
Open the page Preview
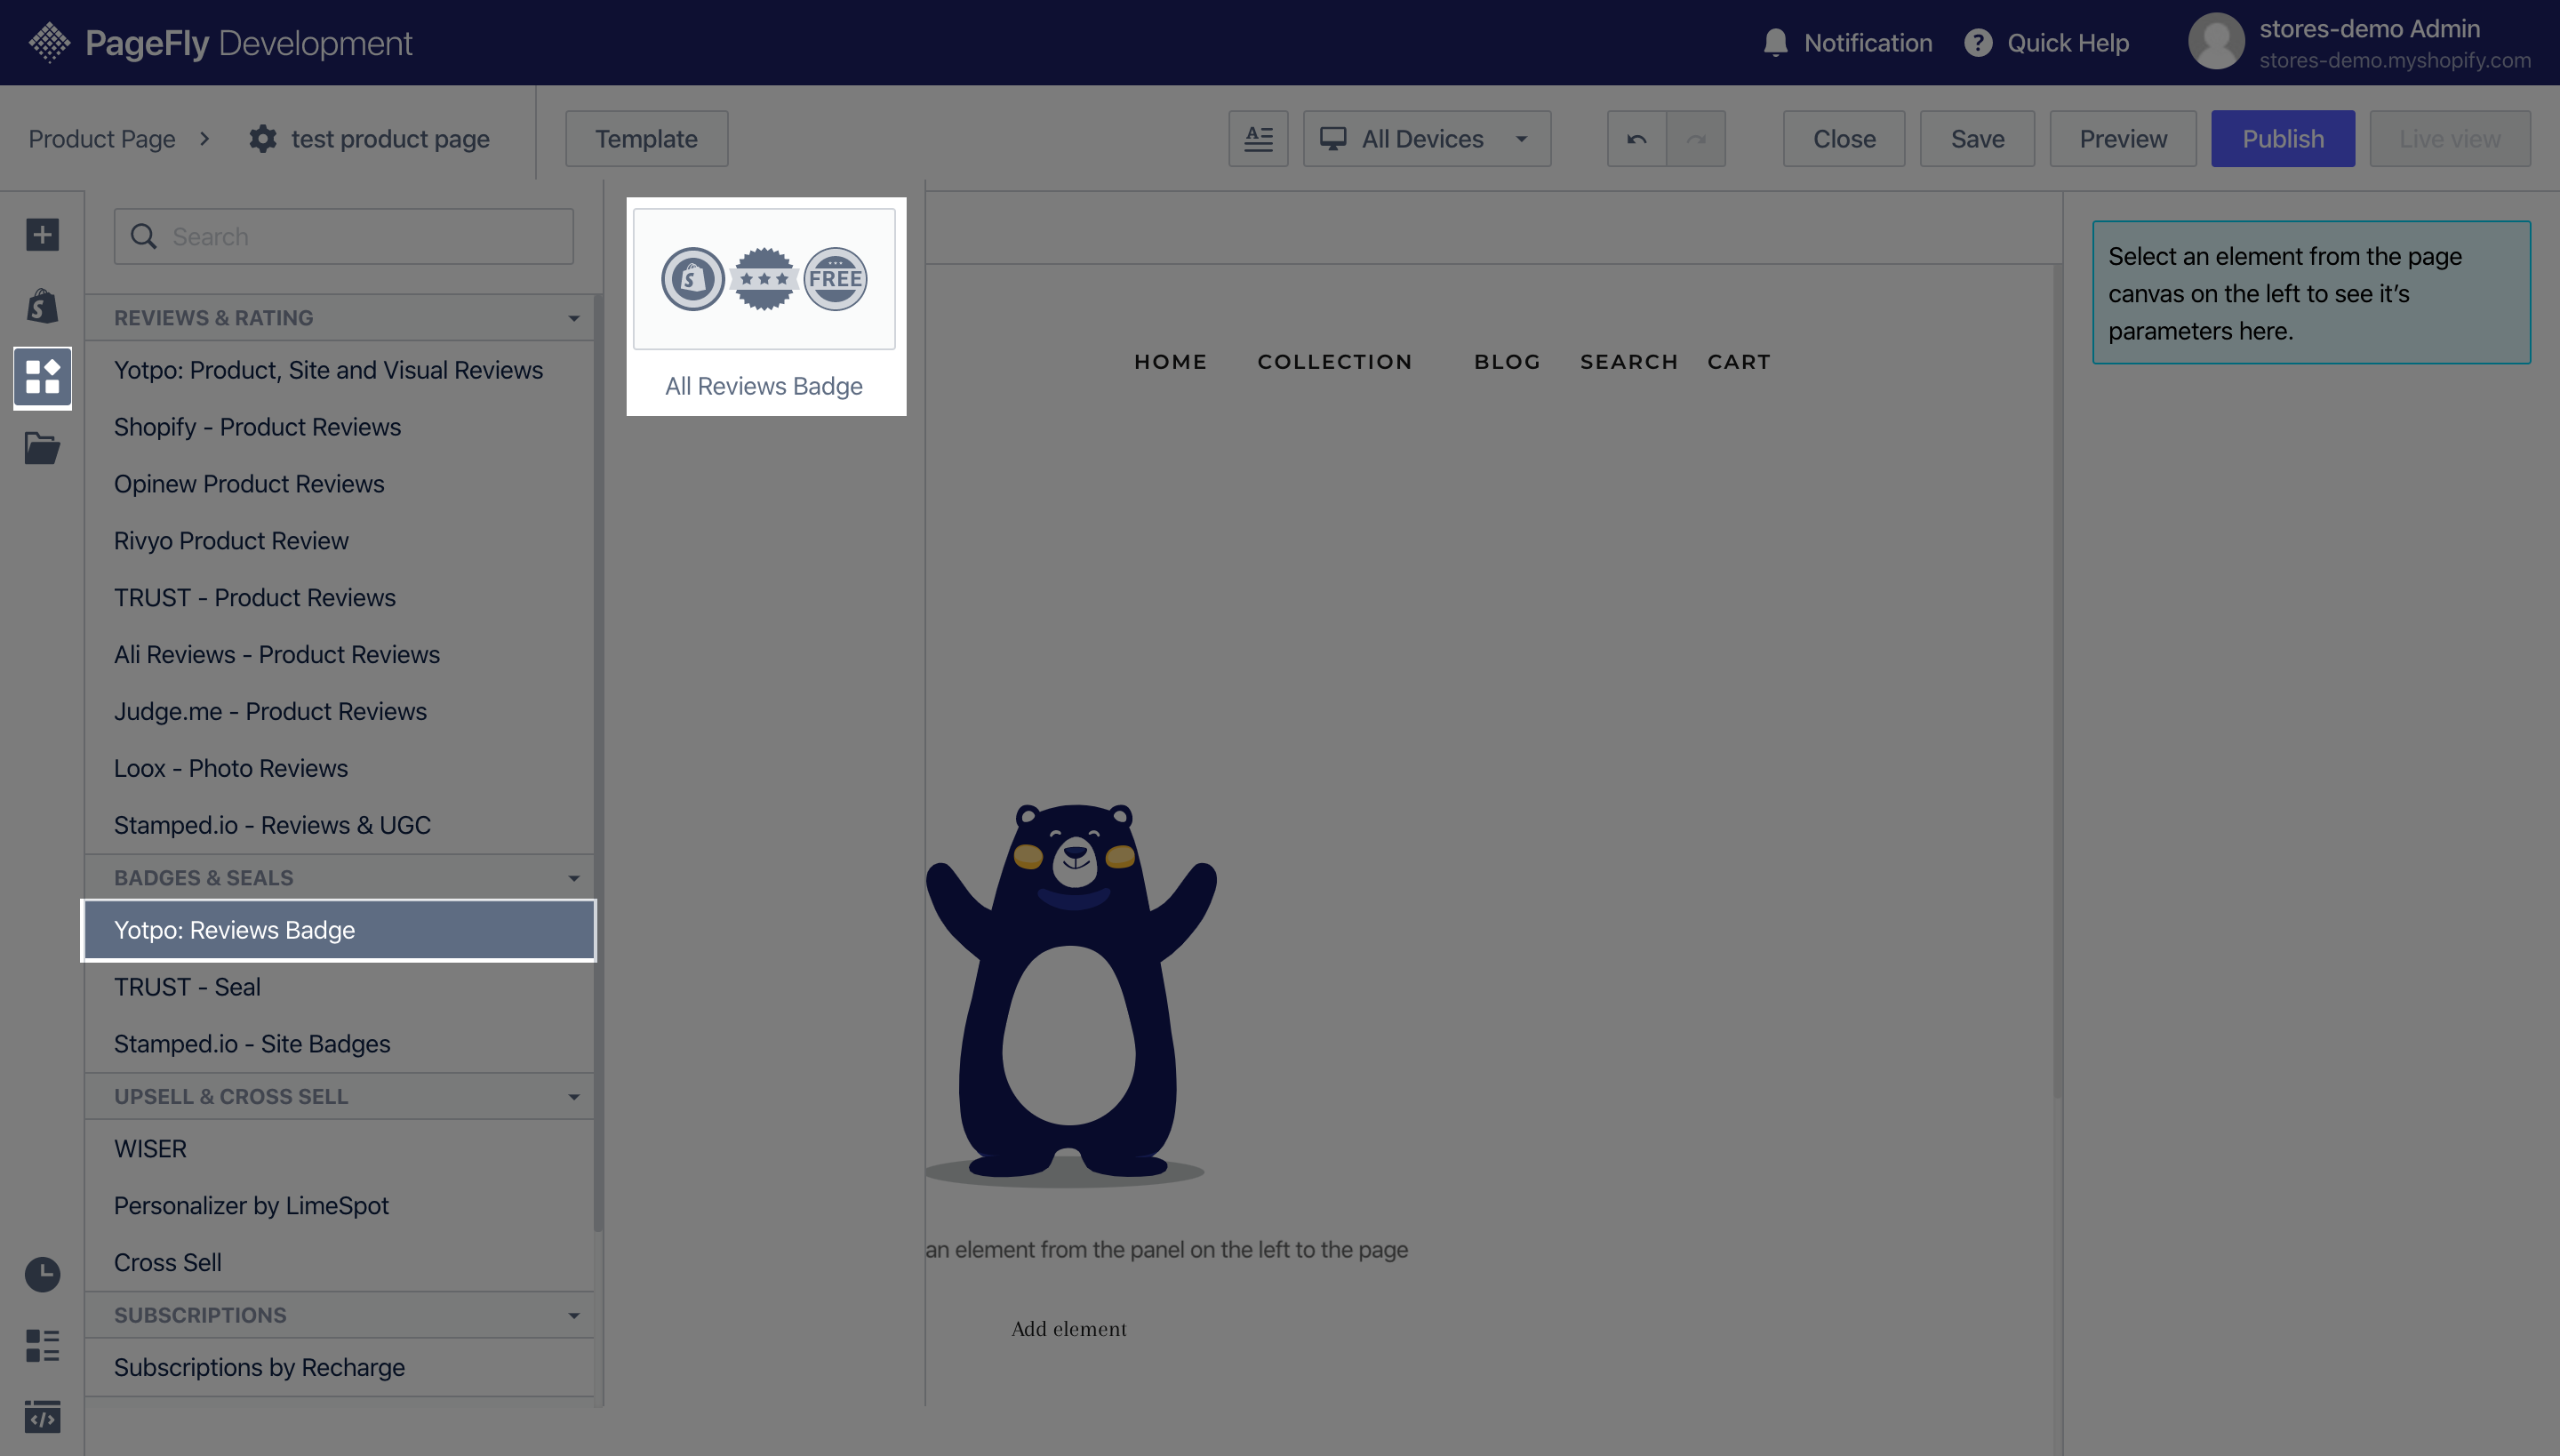click(2123, 138)
